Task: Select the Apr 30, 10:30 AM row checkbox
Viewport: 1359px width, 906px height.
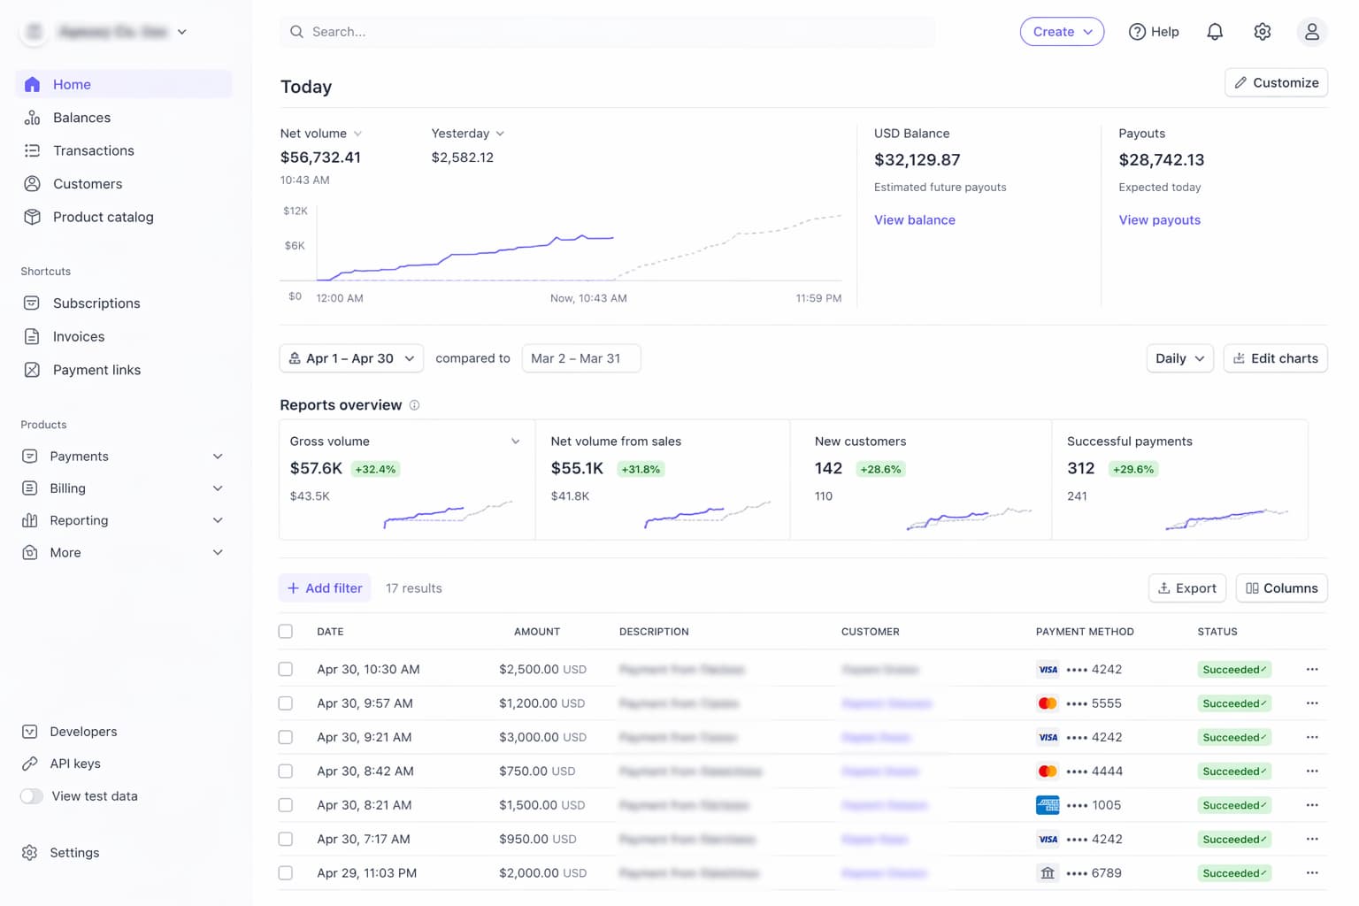Action: click(x=285, y=670)
